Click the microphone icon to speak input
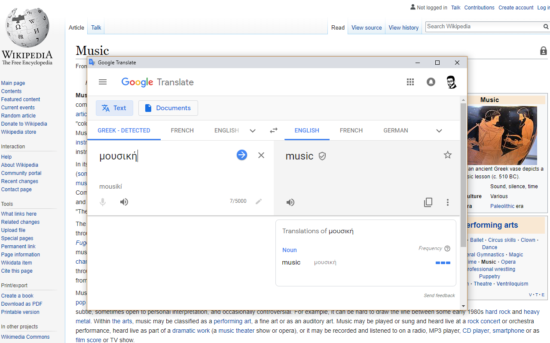Viewport: 550px width, 343px height. (102, 202)
